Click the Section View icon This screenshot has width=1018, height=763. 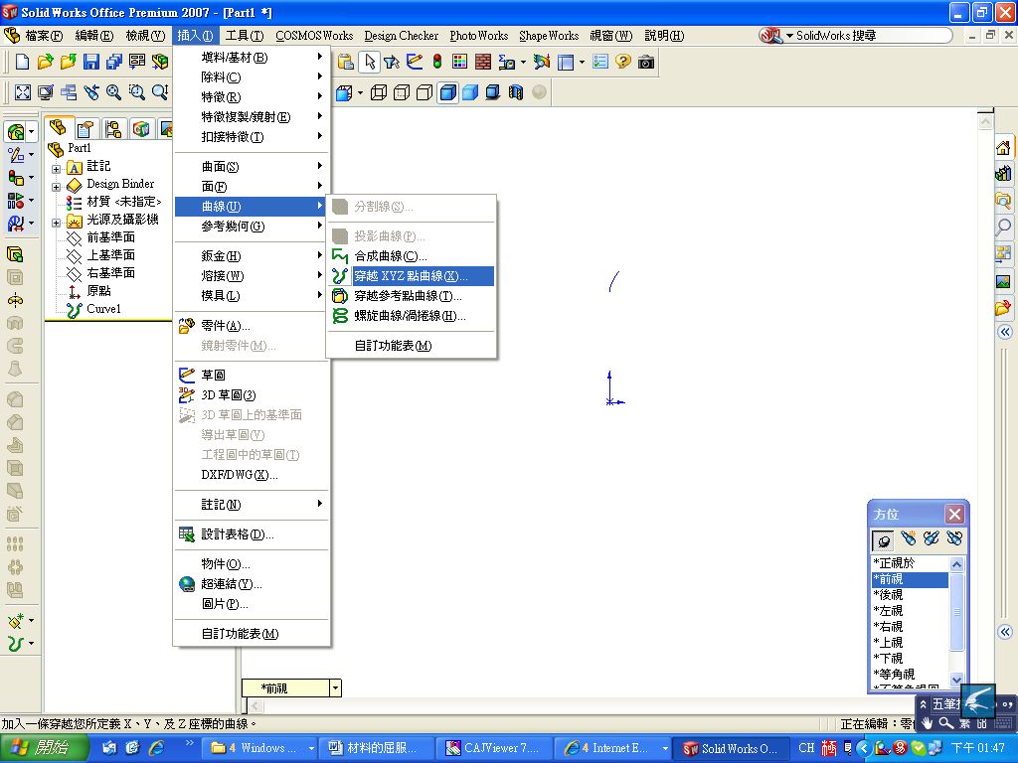516,92
